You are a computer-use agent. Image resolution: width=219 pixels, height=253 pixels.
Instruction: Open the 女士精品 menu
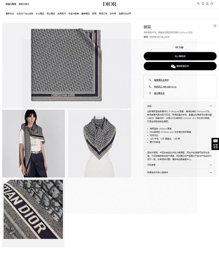click(x=40, y=14)
